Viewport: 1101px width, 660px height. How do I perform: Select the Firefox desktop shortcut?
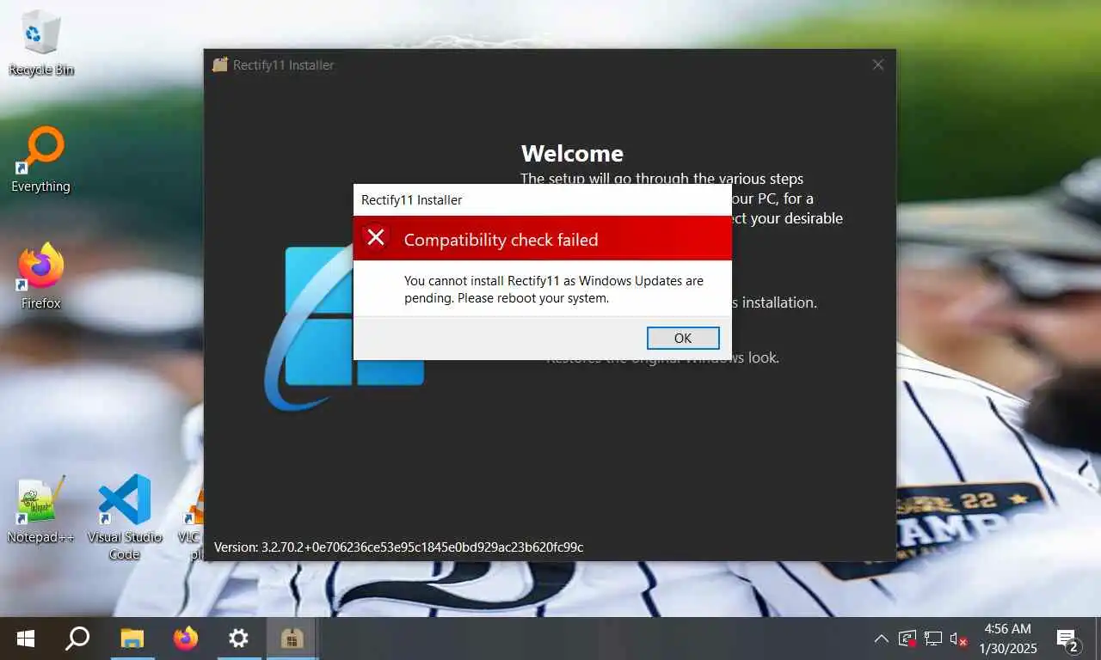(40, 277)
